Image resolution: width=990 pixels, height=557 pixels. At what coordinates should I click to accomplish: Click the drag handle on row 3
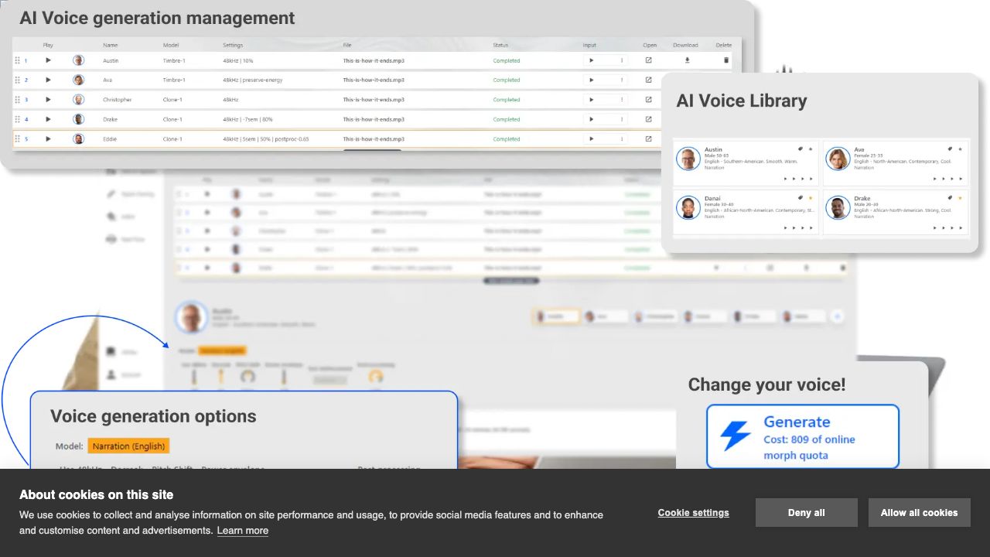18,100
